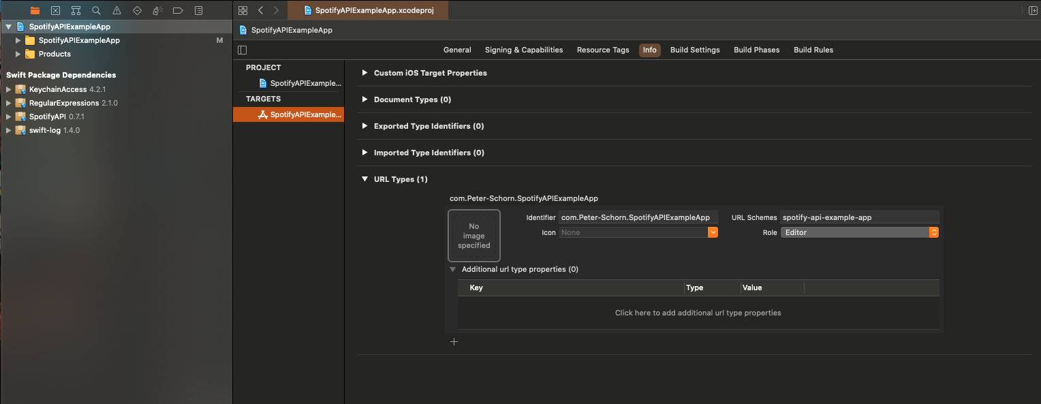1041x404 pixels.
Task: Click the project file icon under PROJECT
Action: coord(263,83)
